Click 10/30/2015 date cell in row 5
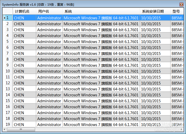This screenshot has width=186, height=134. click(155, 41)
